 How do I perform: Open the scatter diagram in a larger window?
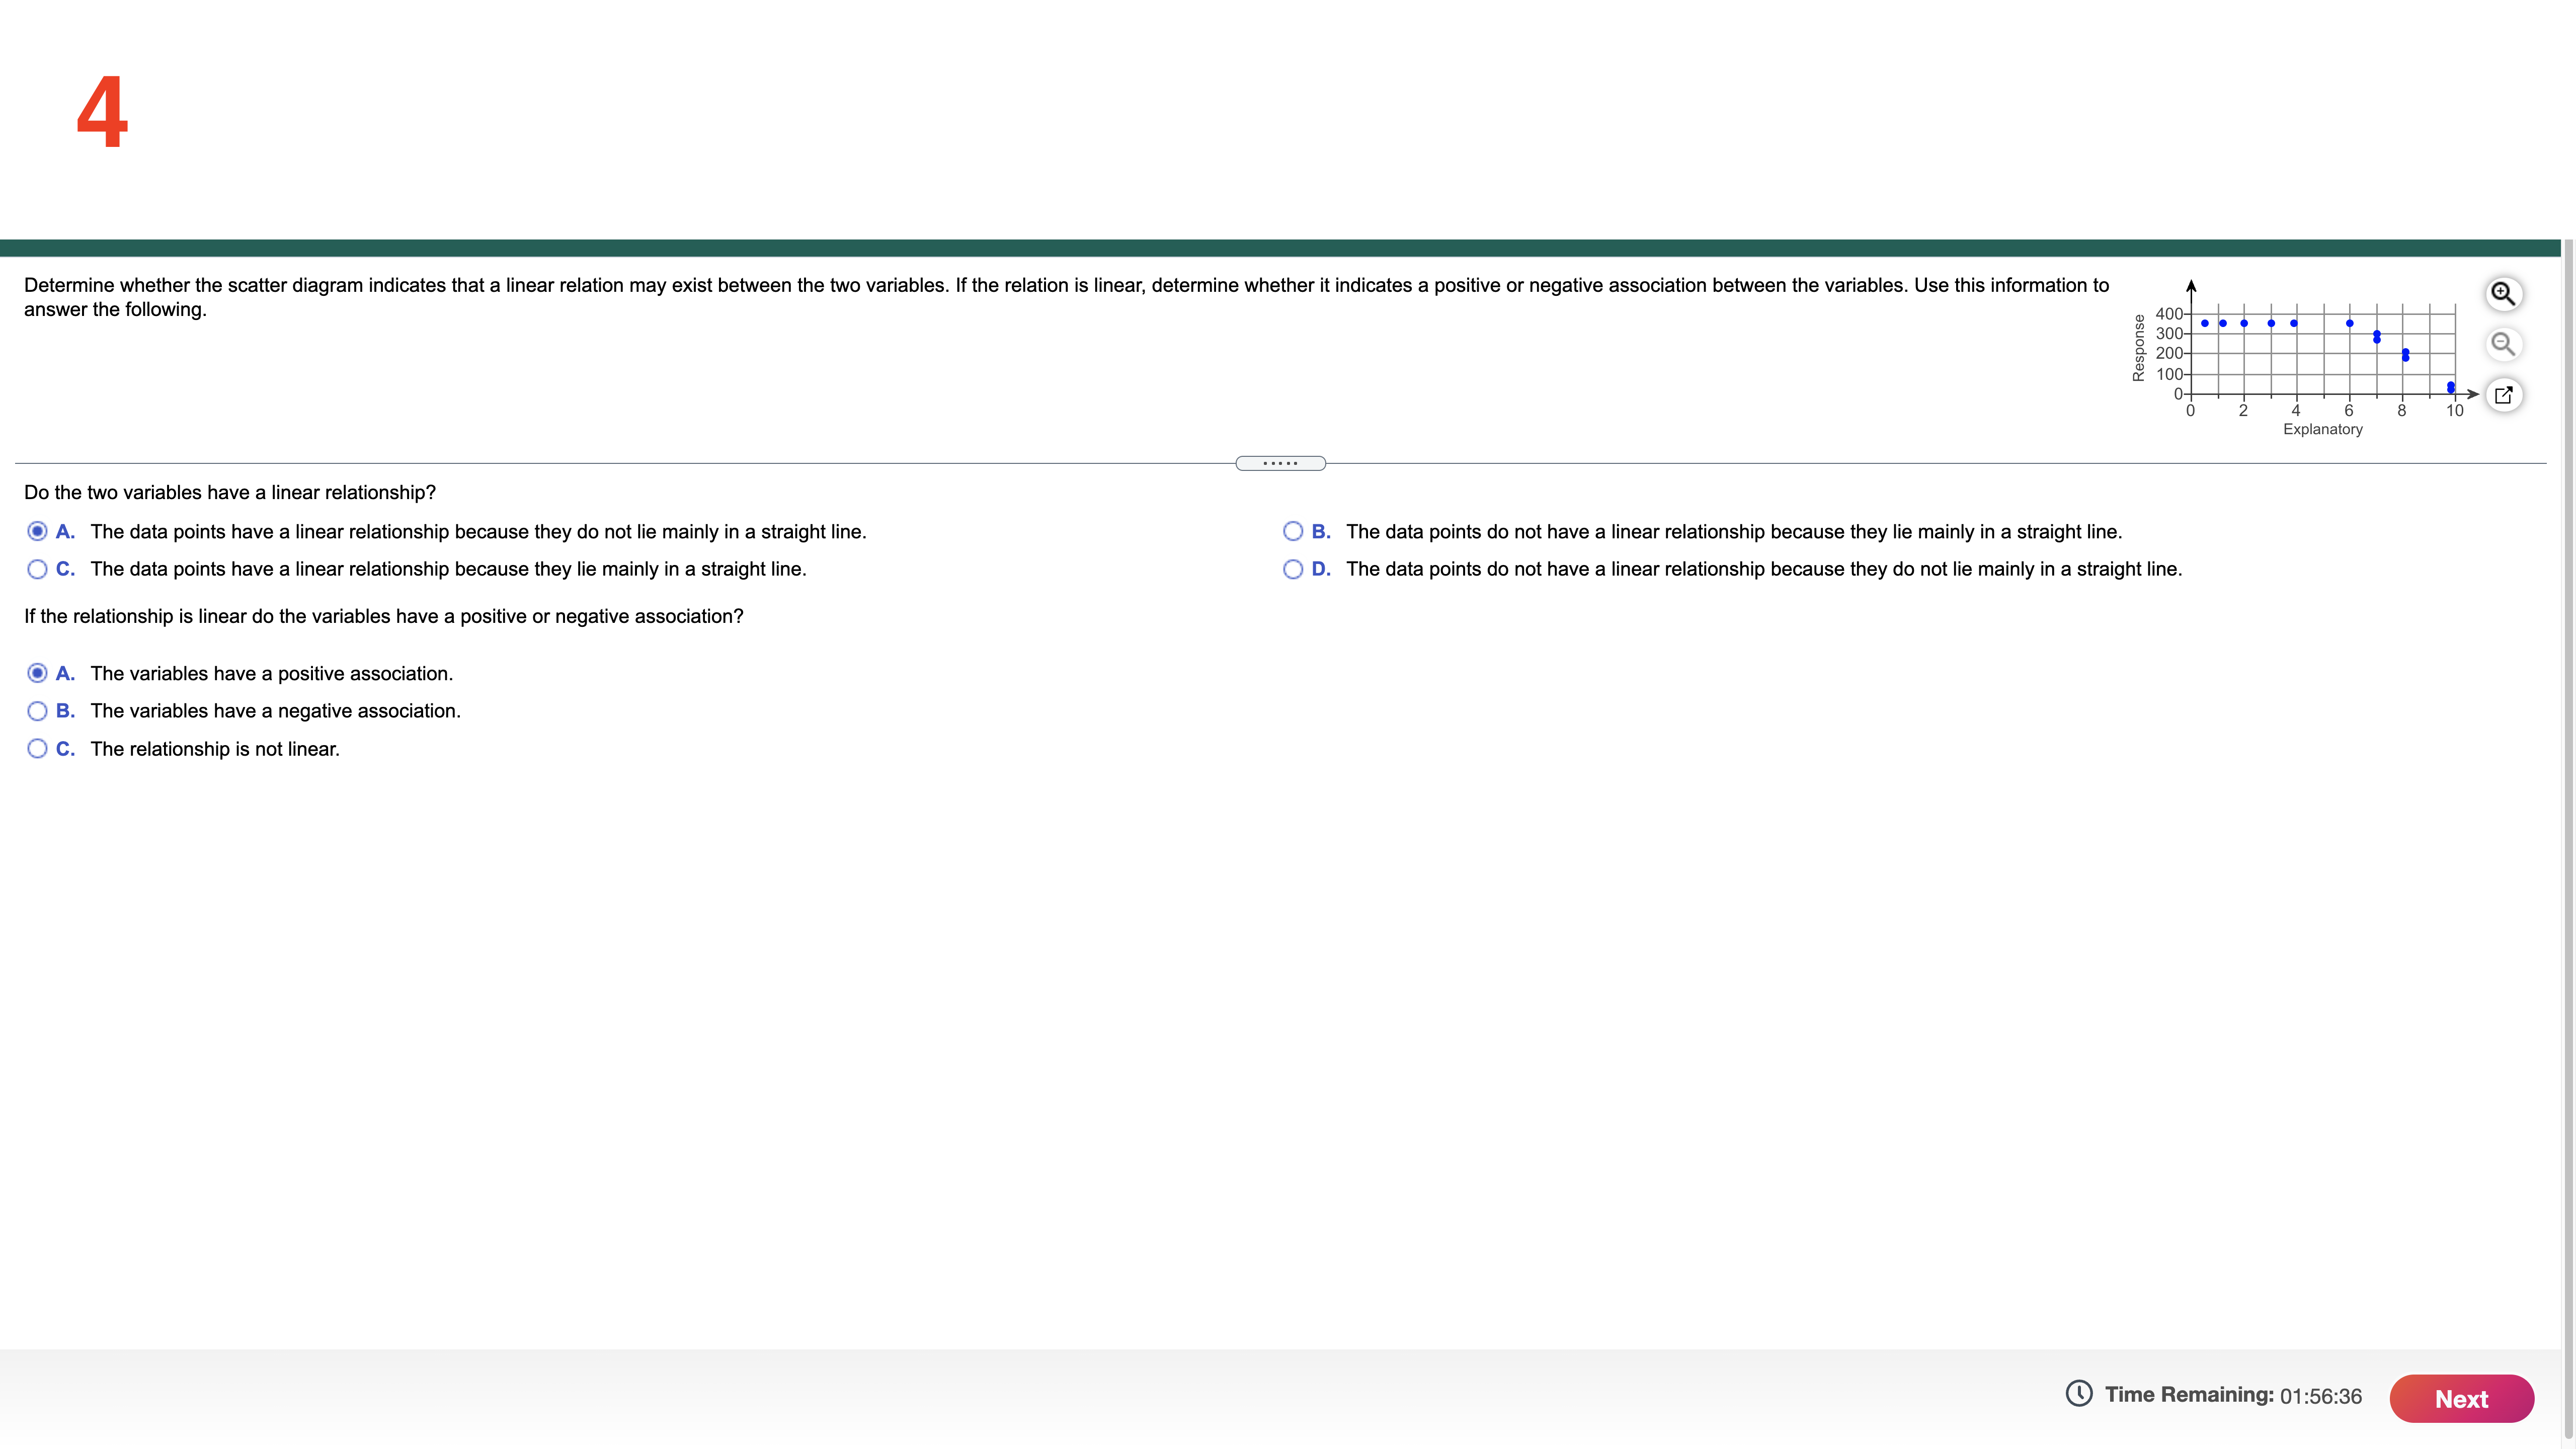click(x=2504, y=395)
